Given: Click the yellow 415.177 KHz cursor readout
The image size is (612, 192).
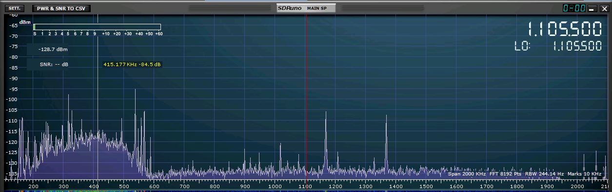Looking at the screenshot, I should pyautogui.click(x=132, y=65).
